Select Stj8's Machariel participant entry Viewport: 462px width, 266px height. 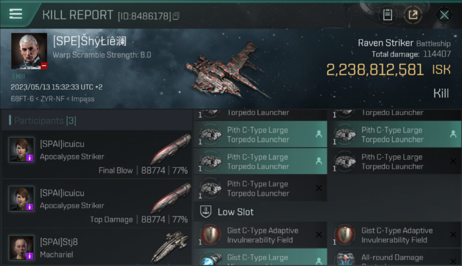click(97, 247)
